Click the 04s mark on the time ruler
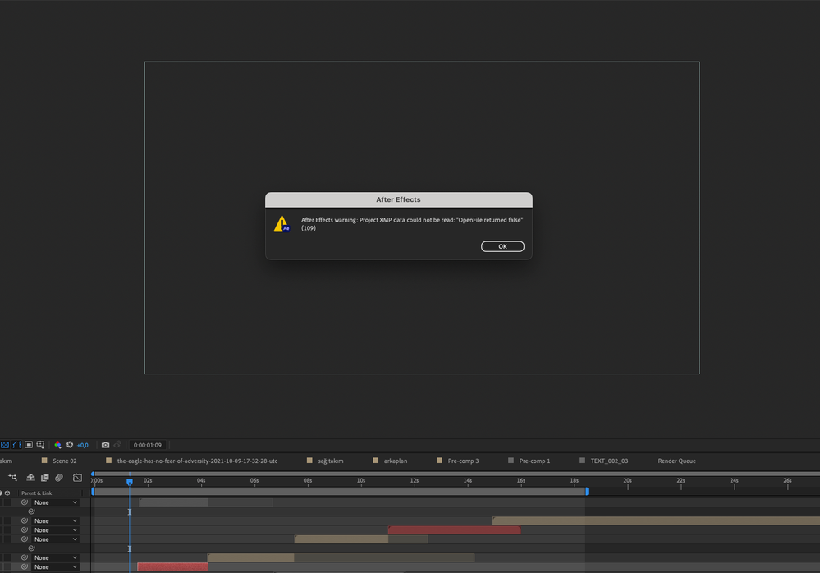Screen dimensions: 820x573 pyautogui.click(x=201, y=480)
